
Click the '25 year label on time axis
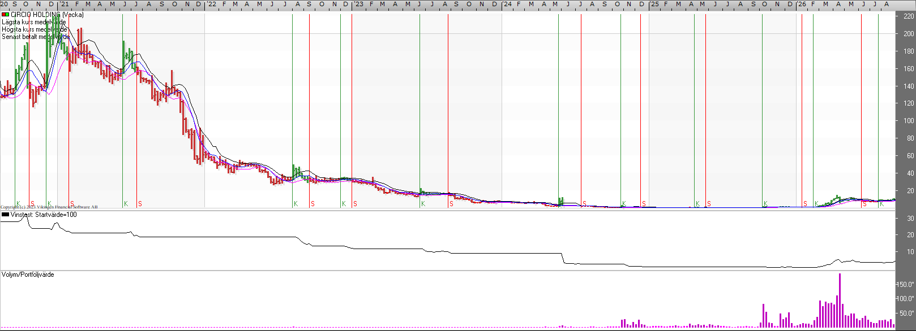[654, 4]
